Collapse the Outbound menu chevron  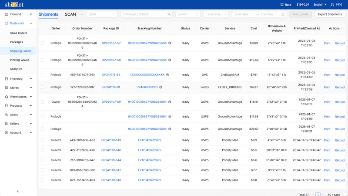tap(31, 23)
